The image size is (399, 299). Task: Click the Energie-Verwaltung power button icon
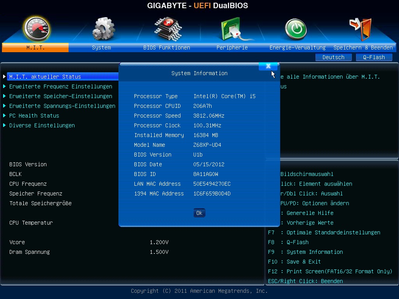[x=296, y=30]
